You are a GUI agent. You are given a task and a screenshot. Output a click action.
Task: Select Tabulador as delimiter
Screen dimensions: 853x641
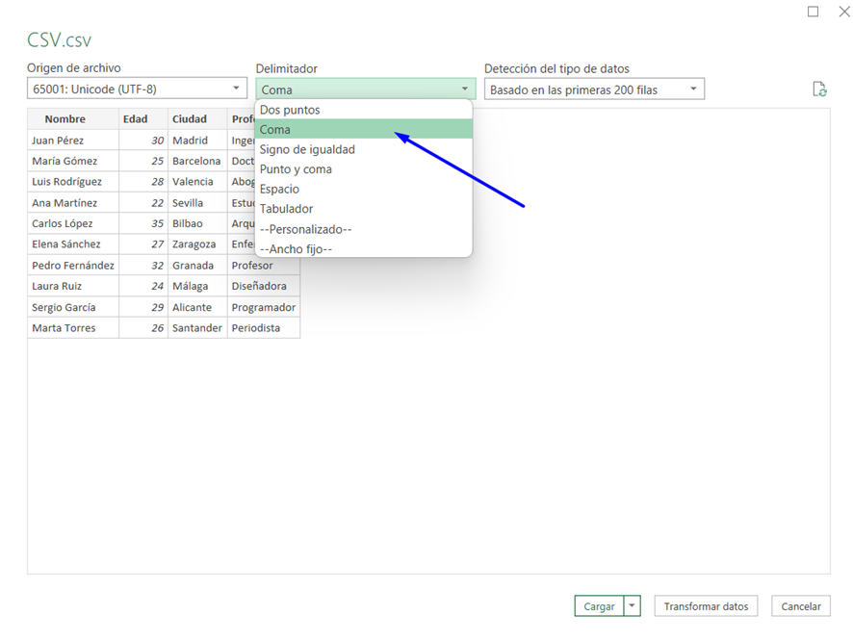tap(363, 209)
